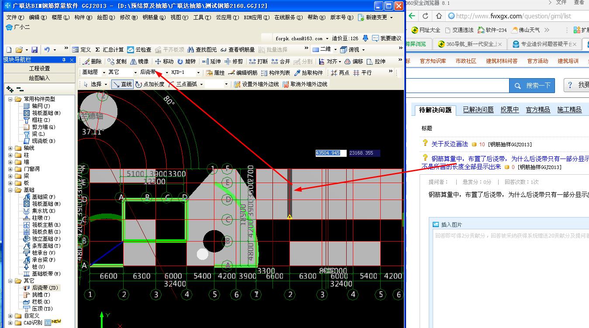This screenshot has width=589, height=328.
Task: Click the open file folder icon
Action: coord(19,50)
